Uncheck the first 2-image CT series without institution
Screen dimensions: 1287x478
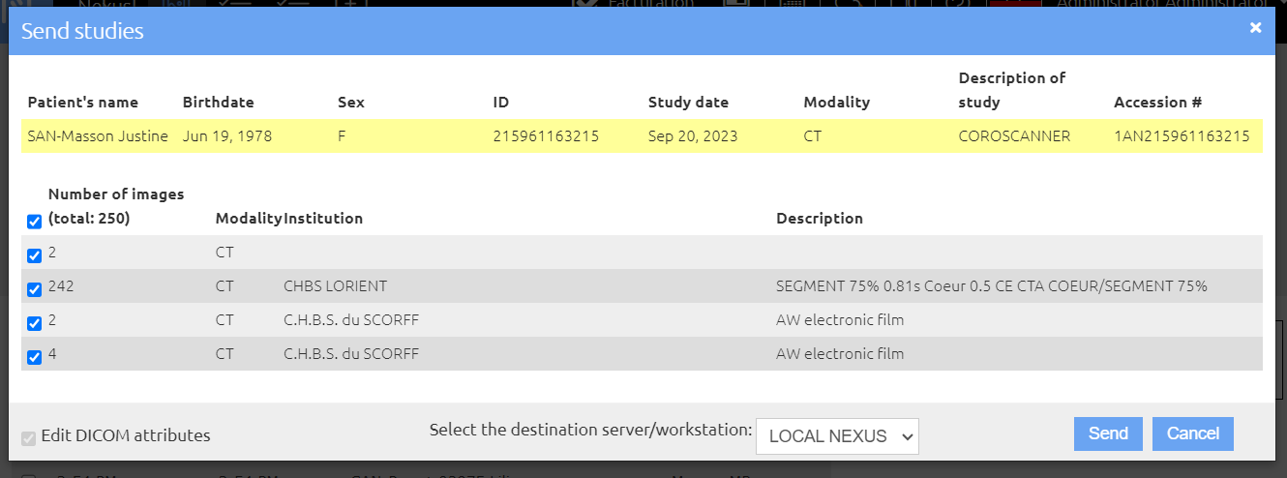[35, 255]
